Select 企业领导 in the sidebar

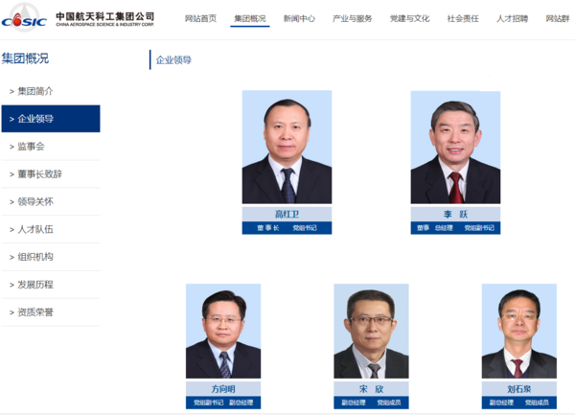[35, 119]
